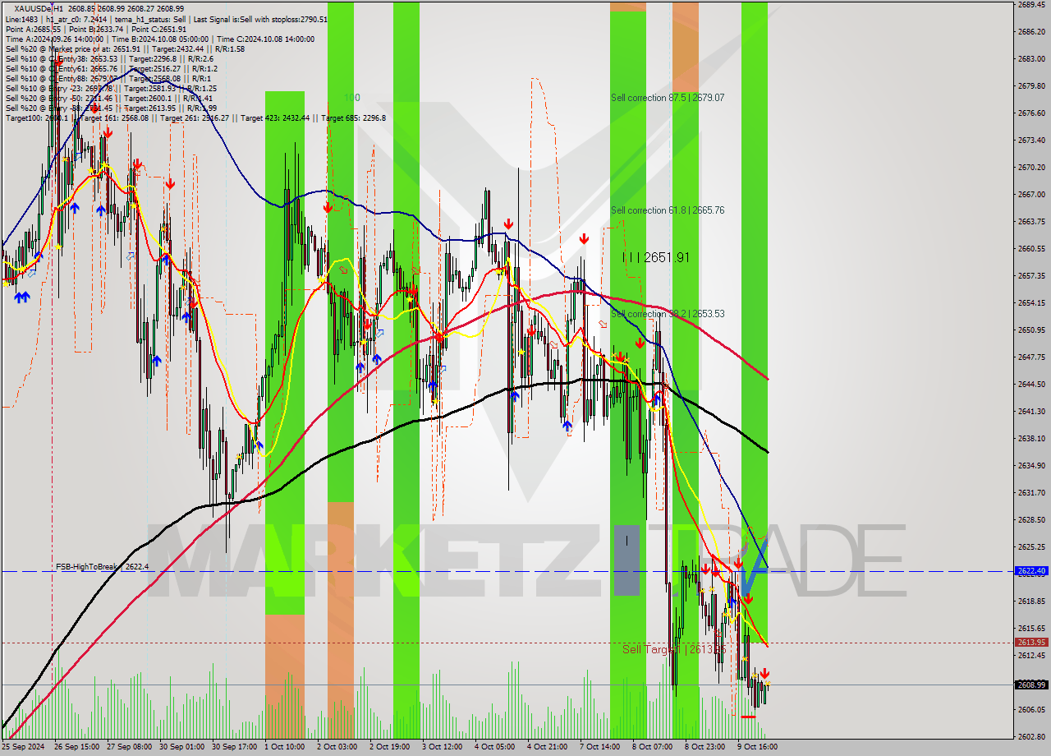Click the '26 Sep 15:00' time label

click(x=76, y=747)
